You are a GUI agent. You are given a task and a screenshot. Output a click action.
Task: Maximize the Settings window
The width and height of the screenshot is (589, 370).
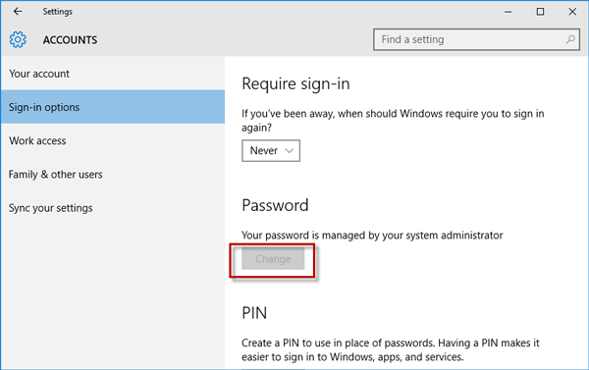540,12
